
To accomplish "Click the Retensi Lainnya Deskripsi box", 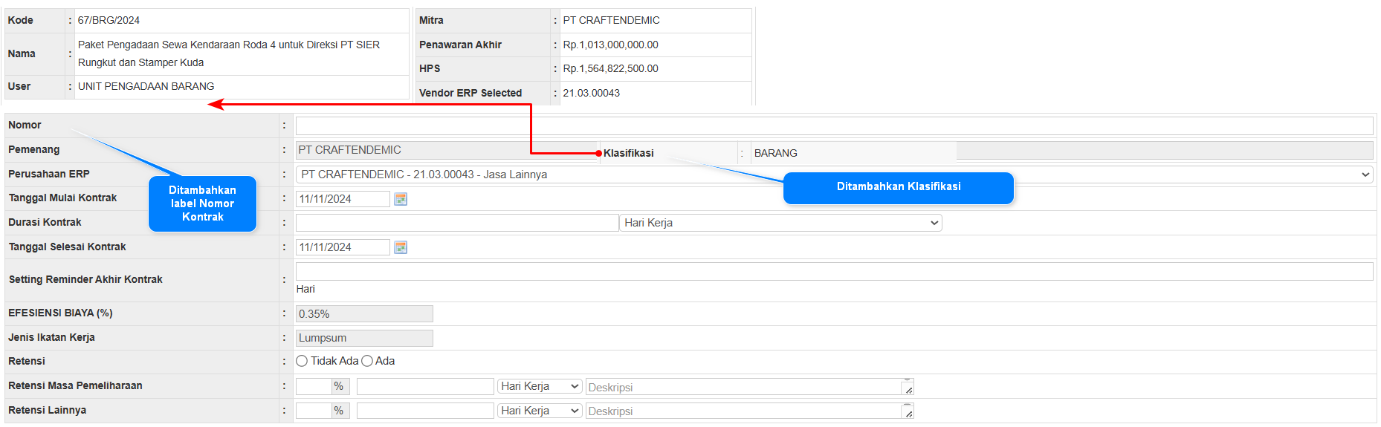I will [743, 411].
